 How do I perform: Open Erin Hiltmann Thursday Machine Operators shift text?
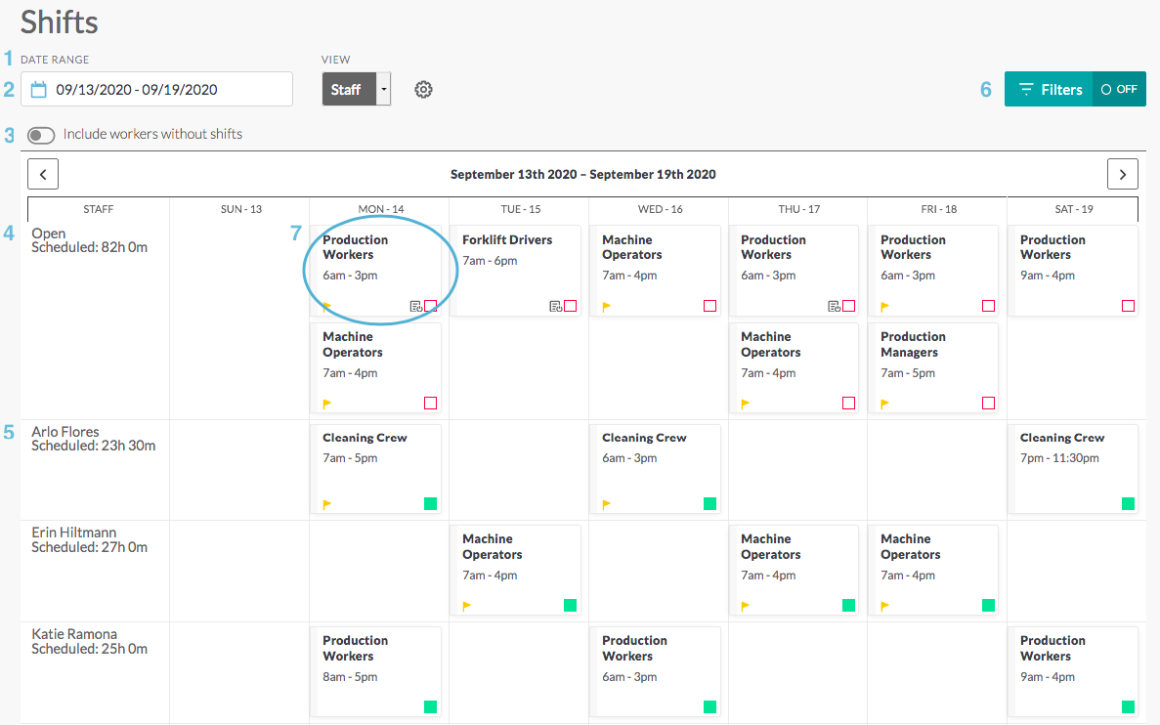pos(771,547)
